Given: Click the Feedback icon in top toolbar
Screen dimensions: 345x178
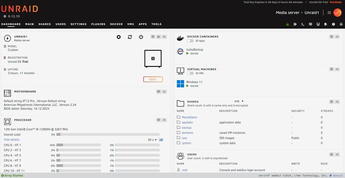Looking at the screenshot, I should [x=310, y=24].
